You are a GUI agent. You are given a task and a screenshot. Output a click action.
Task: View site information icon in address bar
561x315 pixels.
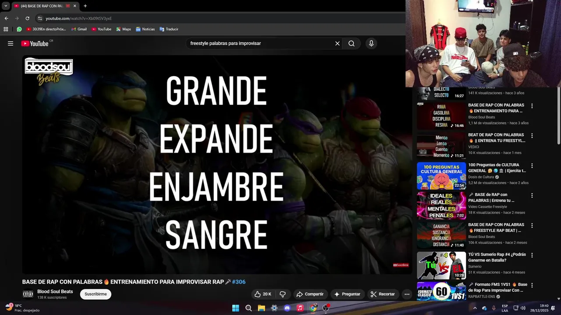click(40, 18)
